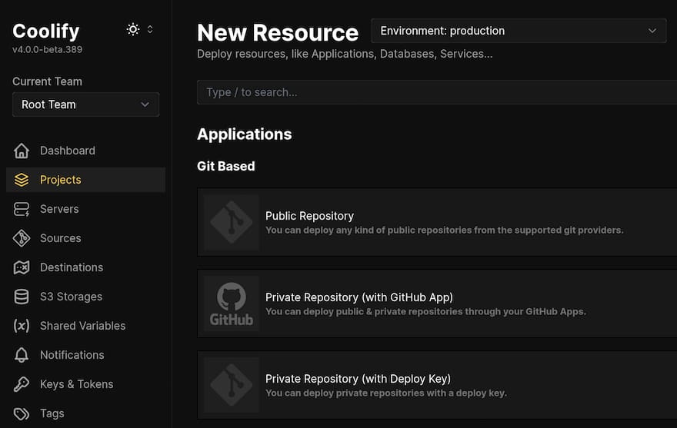Click the GitHub logo thumbnail
The width and height of the screenshot is (677, 428).
pos(232,304)
